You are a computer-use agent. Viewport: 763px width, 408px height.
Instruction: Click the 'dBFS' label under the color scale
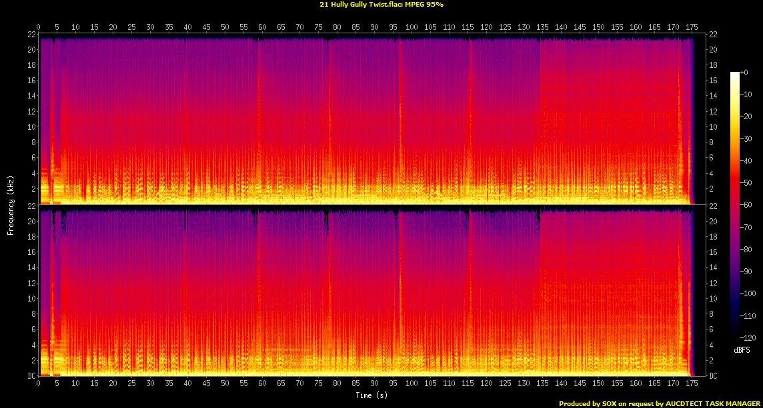coord(740,349)
